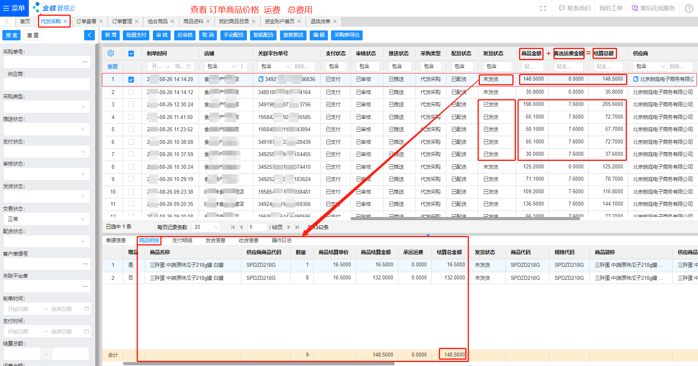Toggle fullscreen using the top-right icon

[543, 8]
